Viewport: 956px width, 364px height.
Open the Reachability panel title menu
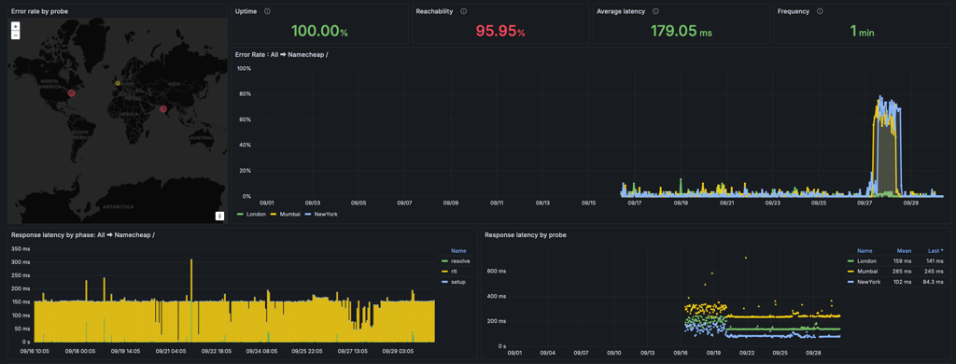(x=434, y=11)
